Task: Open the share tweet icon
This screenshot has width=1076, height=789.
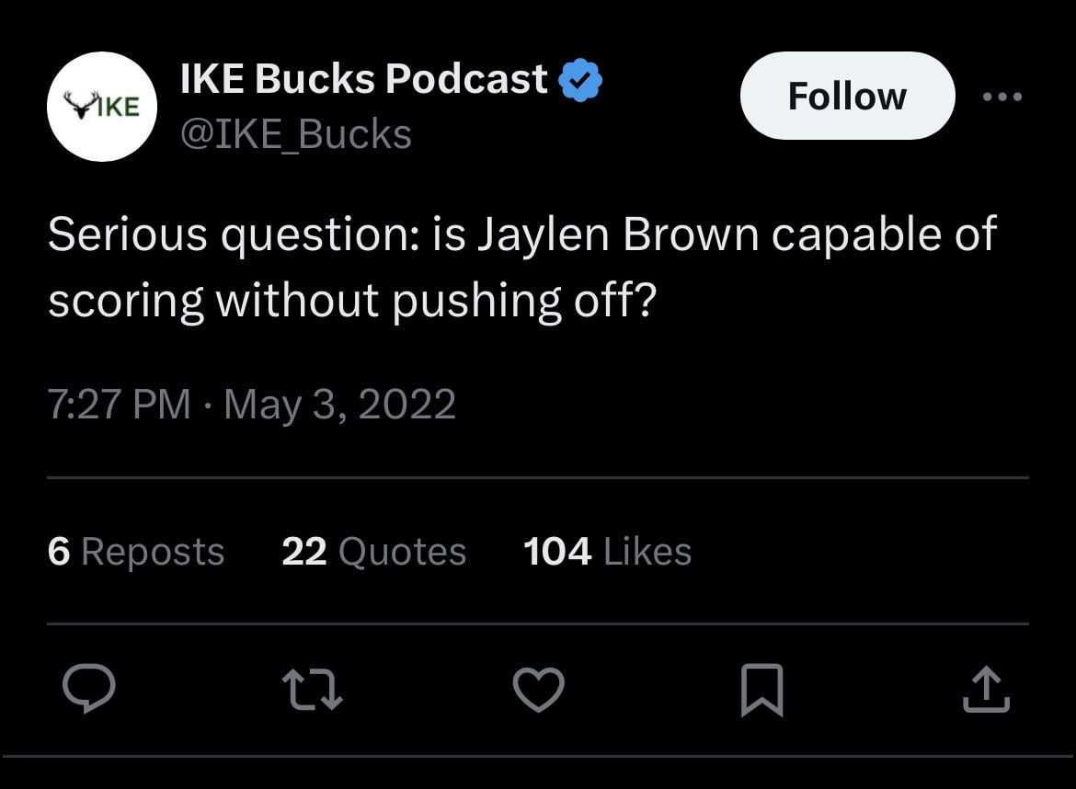Action: (986, 689)
